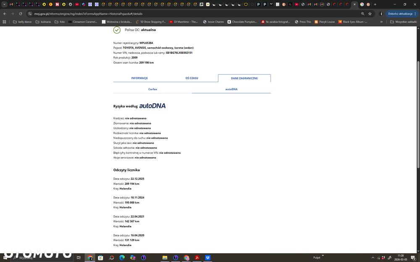Select registration number WPL6538A
The image size is (420, 262).
tap(146, 43)
